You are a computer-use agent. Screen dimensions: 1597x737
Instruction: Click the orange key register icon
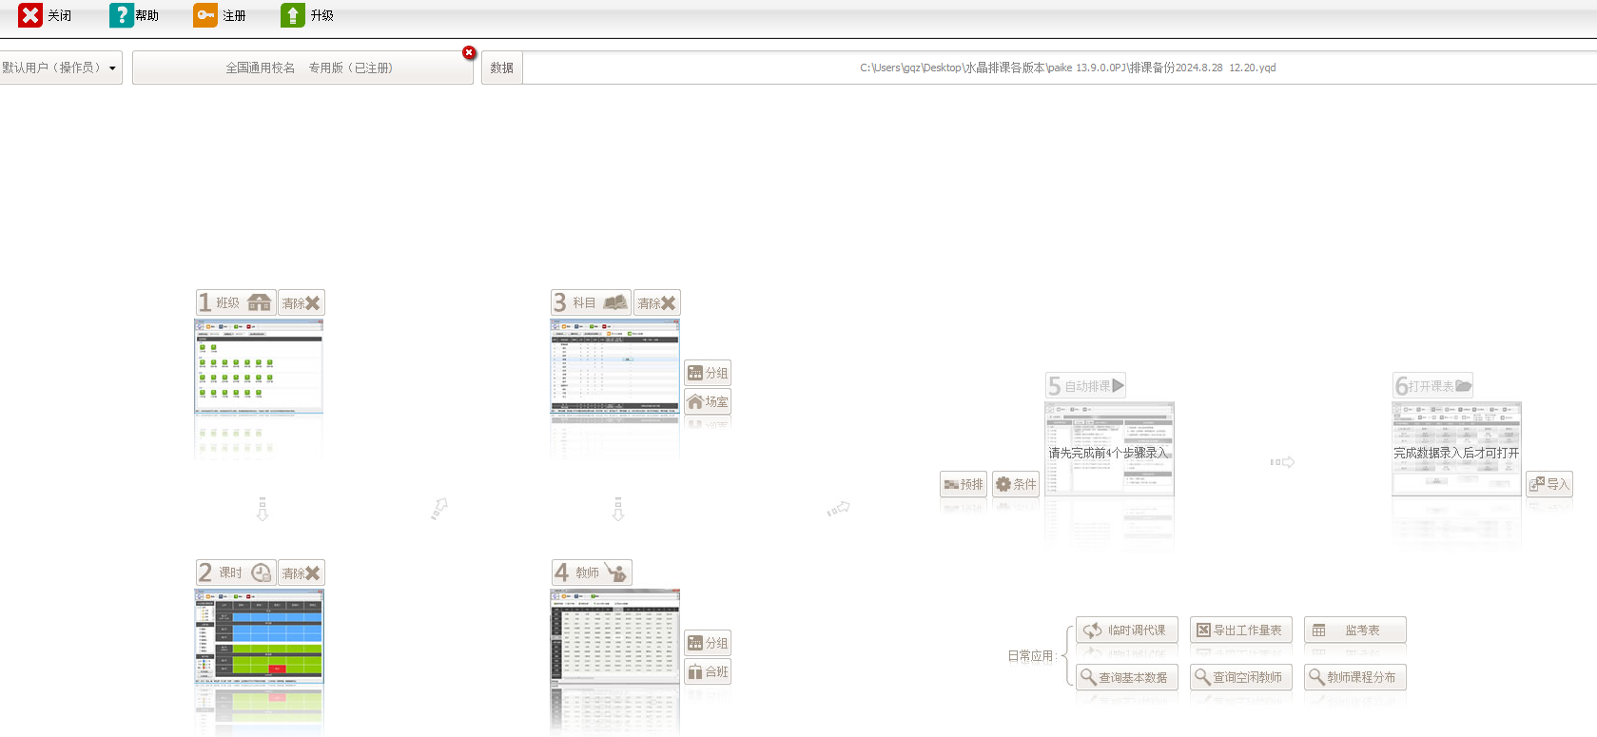pyautogui.click(x=205, y=15)
